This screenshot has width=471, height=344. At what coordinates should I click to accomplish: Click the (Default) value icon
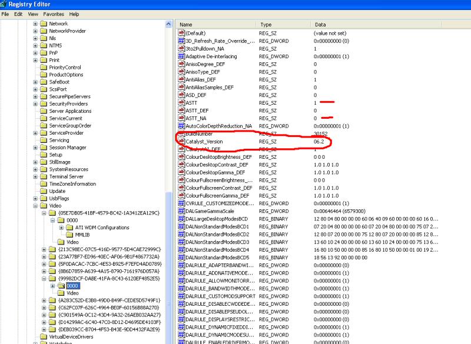pos(182,34)
